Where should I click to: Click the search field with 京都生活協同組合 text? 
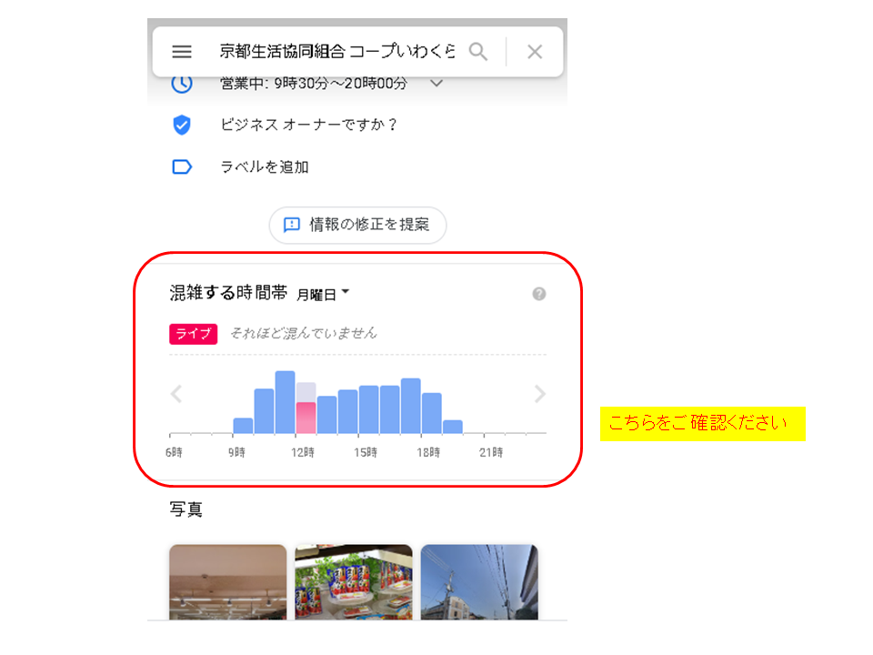[336, 51]
